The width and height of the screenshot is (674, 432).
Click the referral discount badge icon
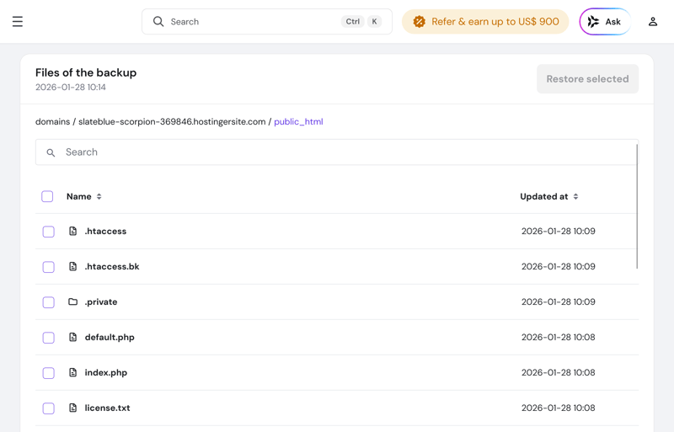click(419, 22)
